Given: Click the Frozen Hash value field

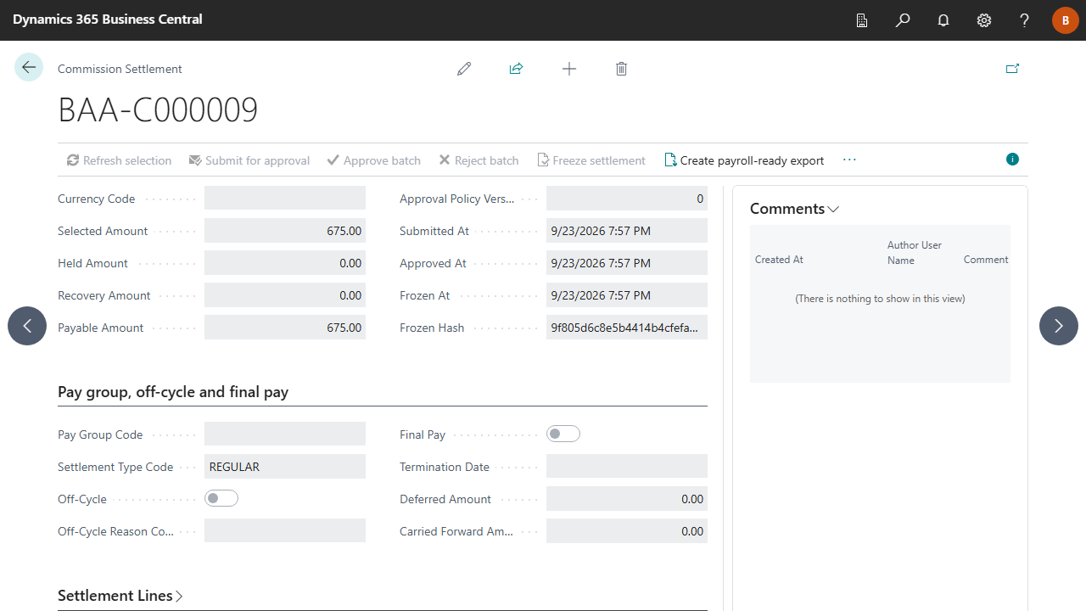Looking at the screenshot, I should coord(627,328).
